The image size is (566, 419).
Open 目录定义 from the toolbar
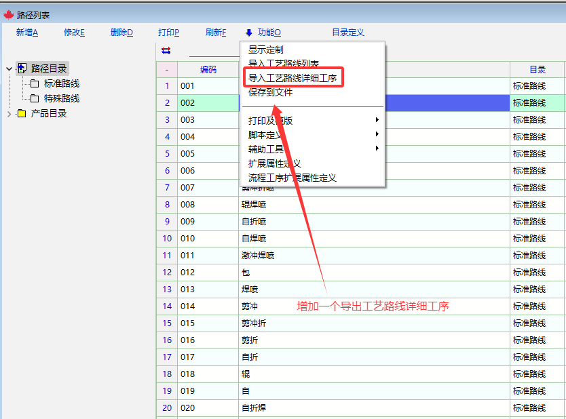coord(348,33)
